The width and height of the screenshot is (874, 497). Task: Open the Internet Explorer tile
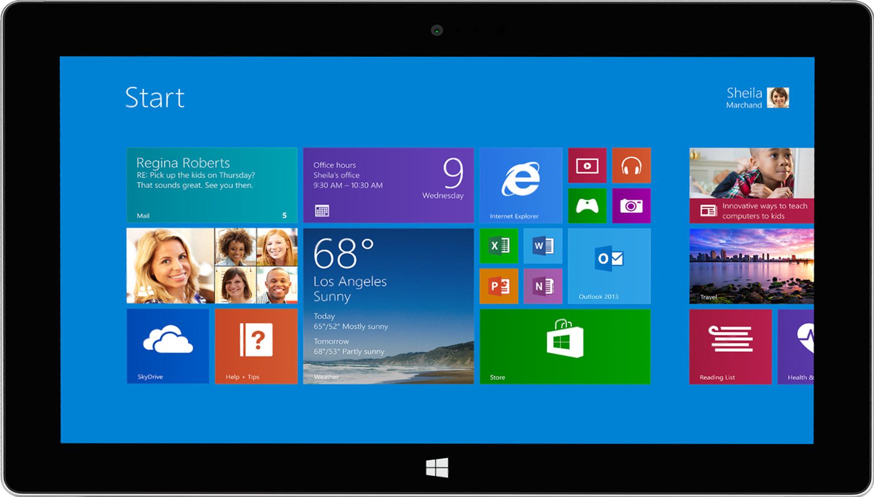pyautogui.click(x=521, y=185)
